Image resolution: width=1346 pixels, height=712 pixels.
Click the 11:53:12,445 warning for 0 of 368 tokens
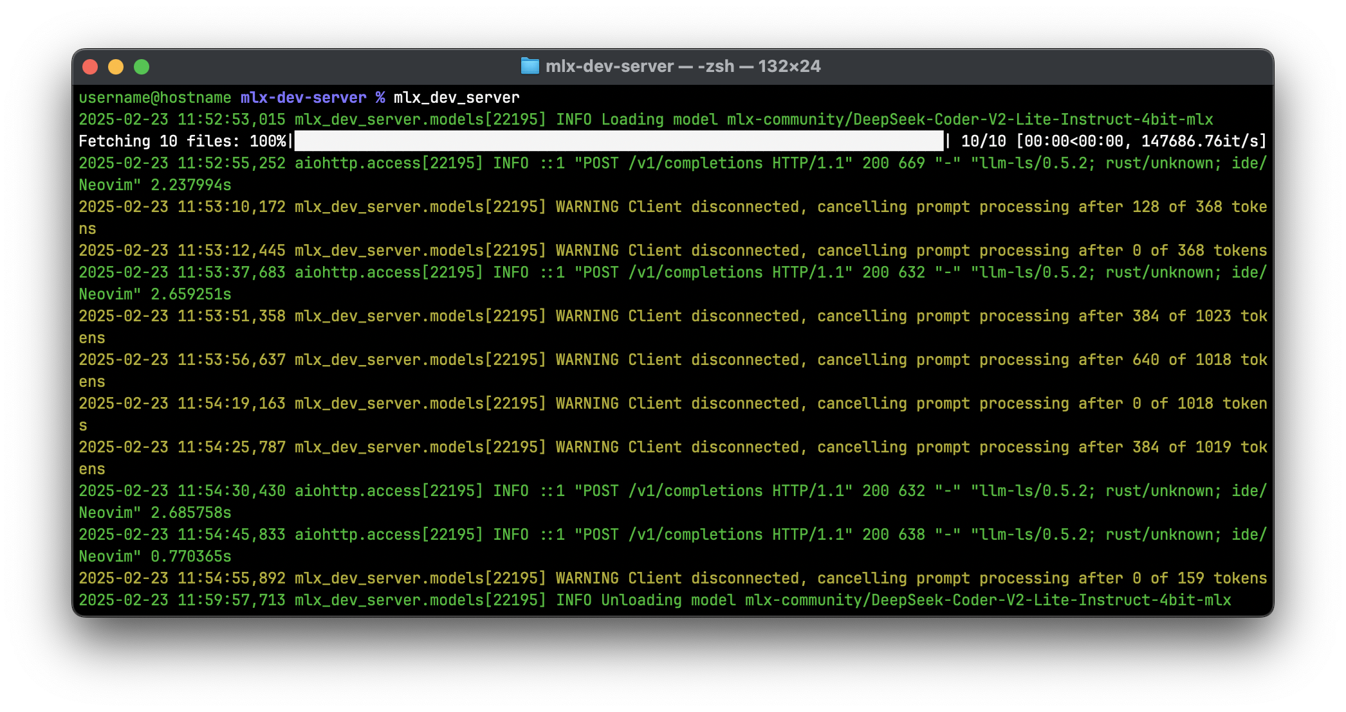point(673,251)
